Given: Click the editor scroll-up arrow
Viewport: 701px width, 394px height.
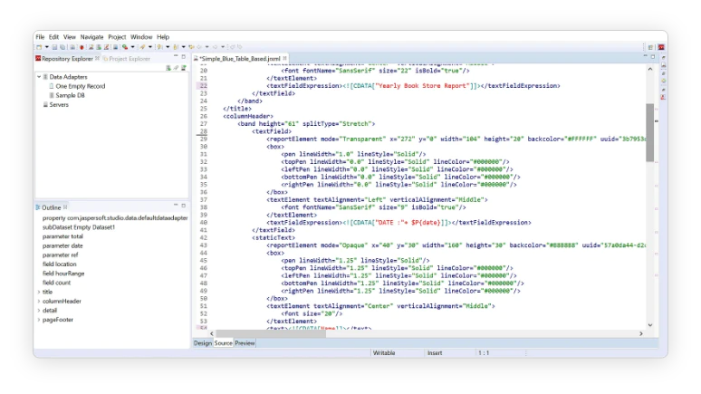Looking at the screenshot, I should pos(650,69).
